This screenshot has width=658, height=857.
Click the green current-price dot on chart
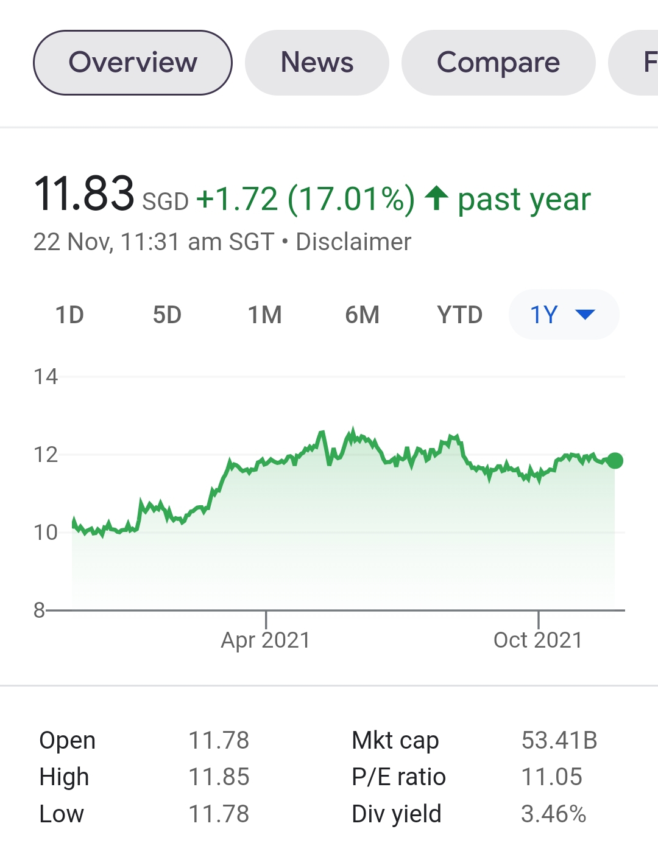point(615,461)
